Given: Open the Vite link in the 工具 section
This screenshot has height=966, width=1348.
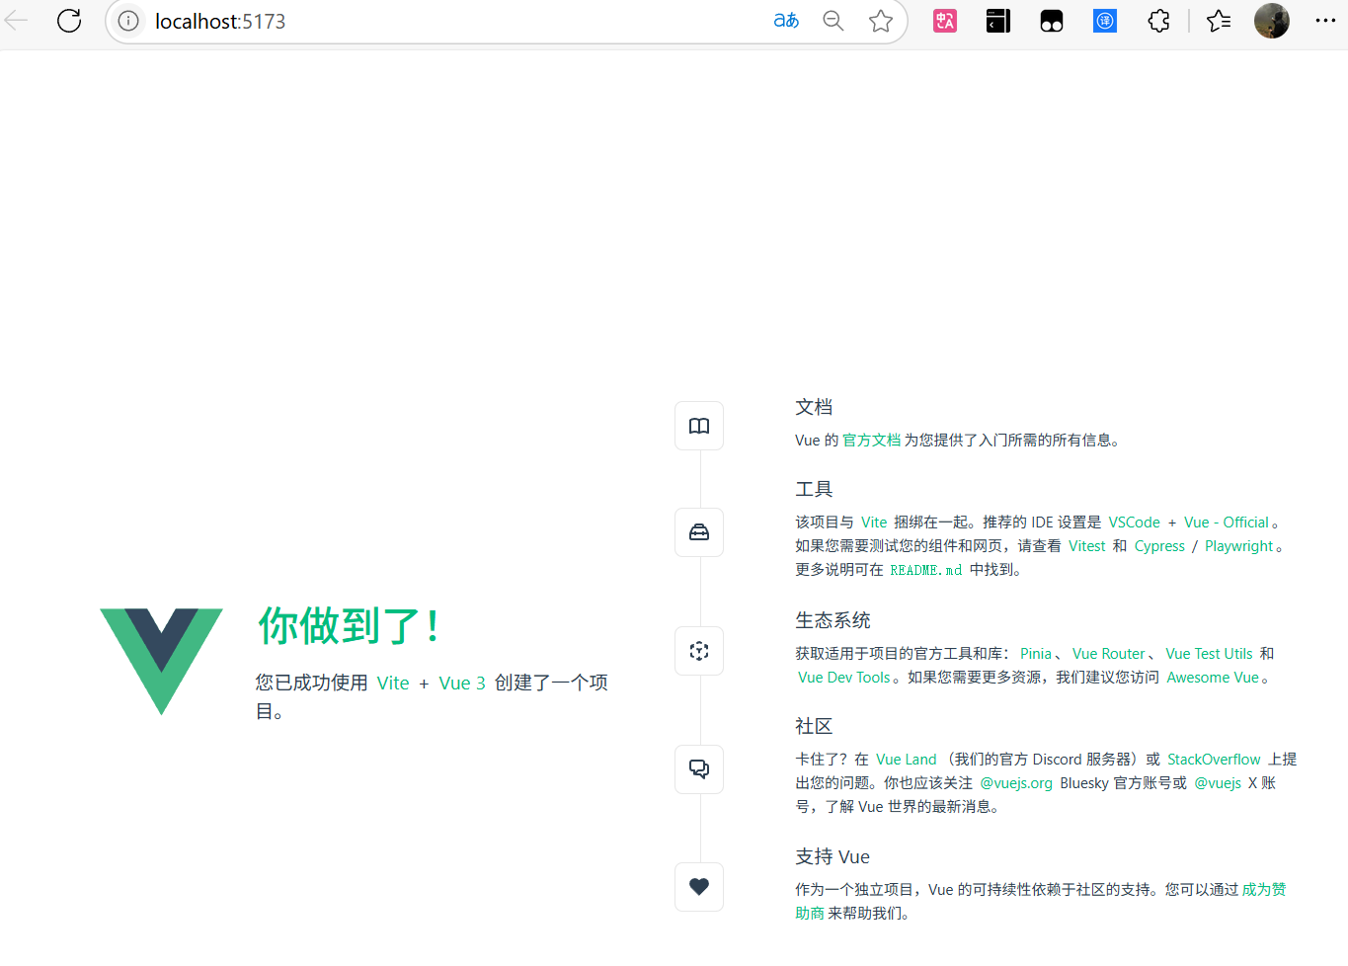Looking at the screenshot, I should pyautogui.click(x=874, y=523).
